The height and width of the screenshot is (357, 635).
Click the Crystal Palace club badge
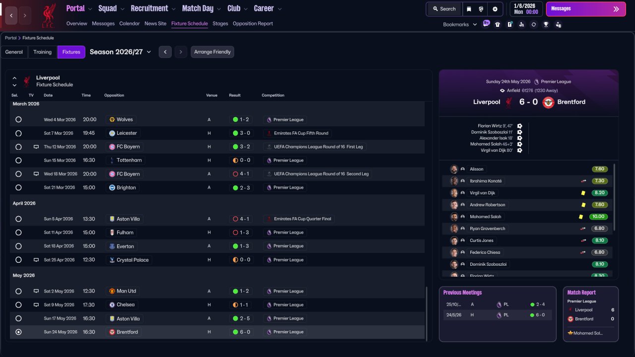pyautogui.click(x=112, y=260)
